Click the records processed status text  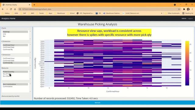click(x=66, y=98)
